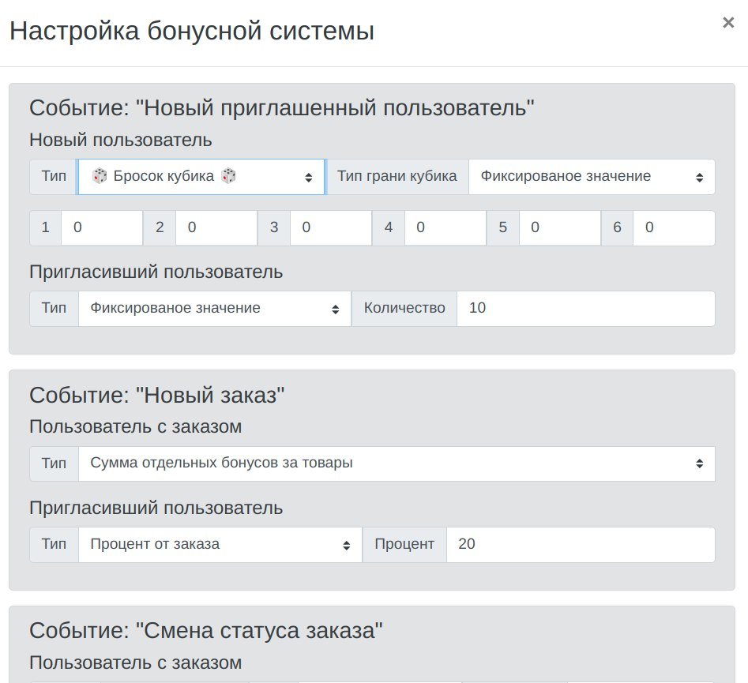
Task: Click the "Тип" label beside dice roll dropdown
Action: coord(52,176)
